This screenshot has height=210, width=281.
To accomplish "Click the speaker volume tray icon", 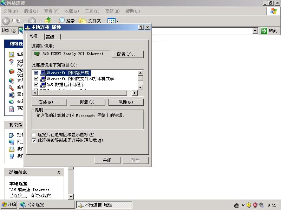I will point(261,205).
